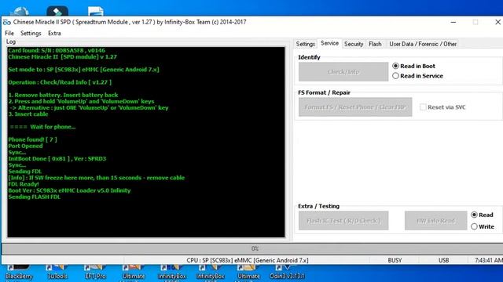Click the HW Info Read button

coord(435,220)
